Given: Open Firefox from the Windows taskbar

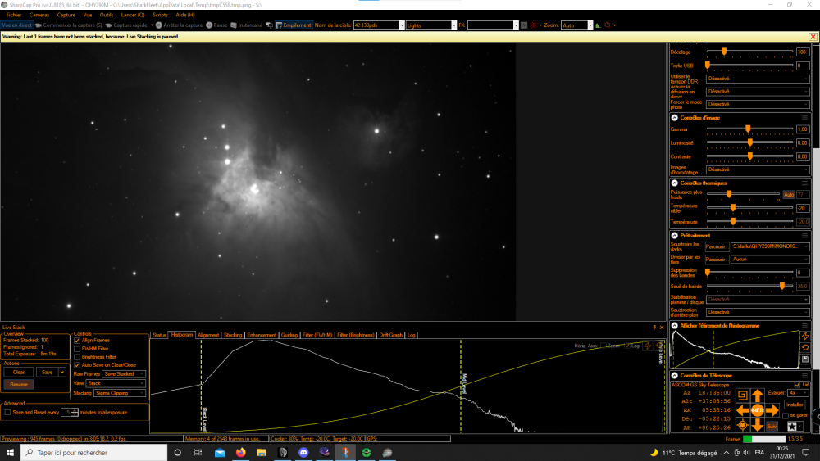Looking at the screenshot, I should [x=240, y=452].
